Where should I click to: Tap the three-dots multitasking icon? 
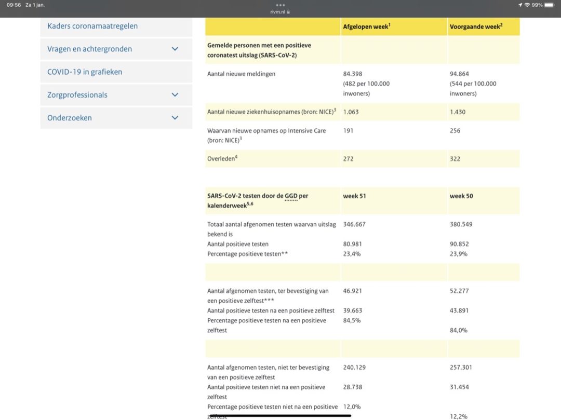[x=280, y=5]
